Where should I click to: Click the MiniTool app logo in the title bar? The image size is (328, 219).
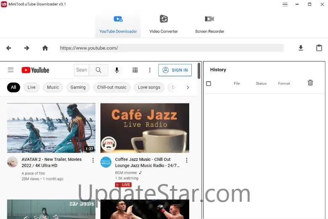4,4
